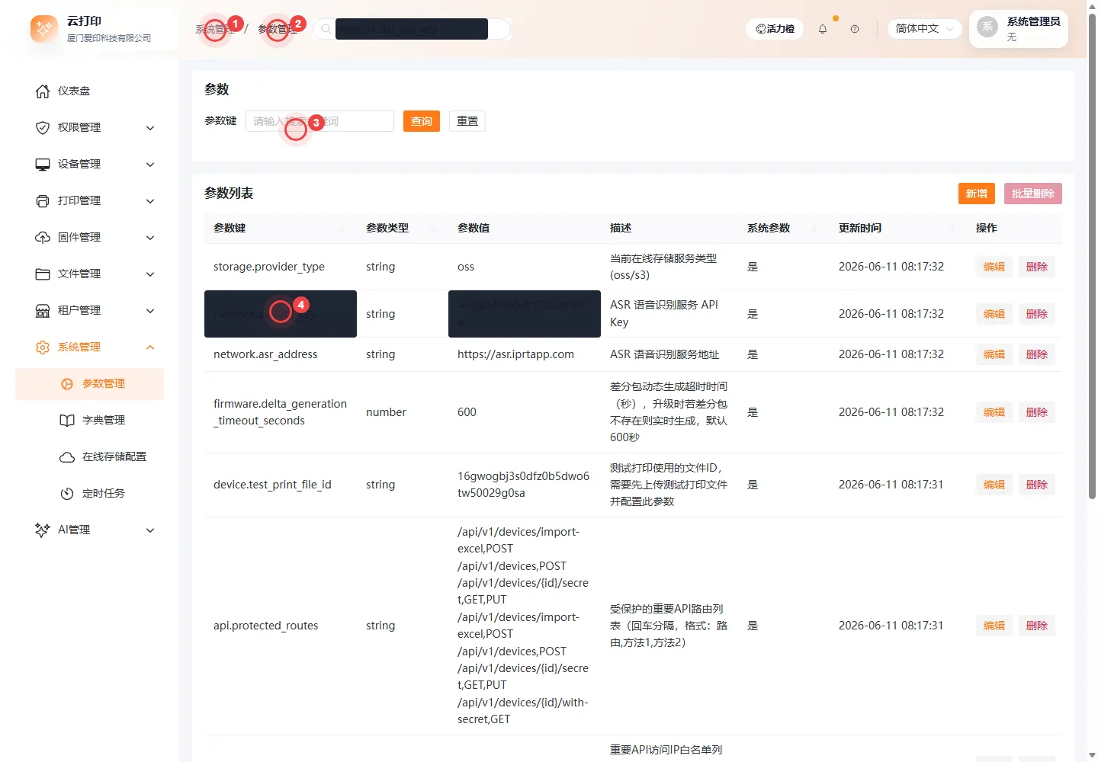Expand the 权限管理 menu chevron

click(150, 128)
